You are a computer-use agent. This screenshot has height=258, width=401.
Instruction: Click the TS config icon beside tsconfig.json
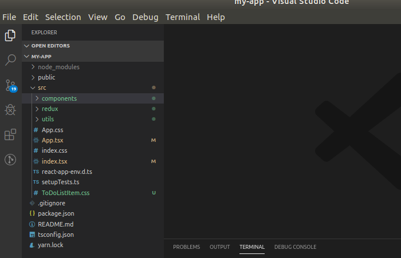[x=32, y=235]
